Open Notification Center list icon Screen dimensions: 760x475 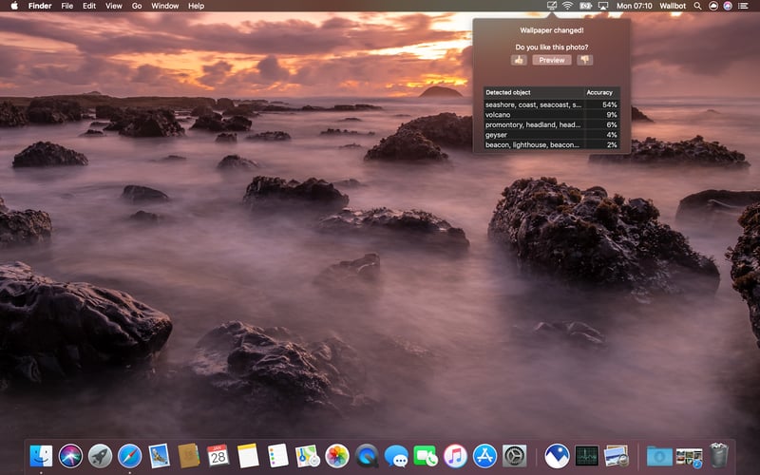pos(743,6)
